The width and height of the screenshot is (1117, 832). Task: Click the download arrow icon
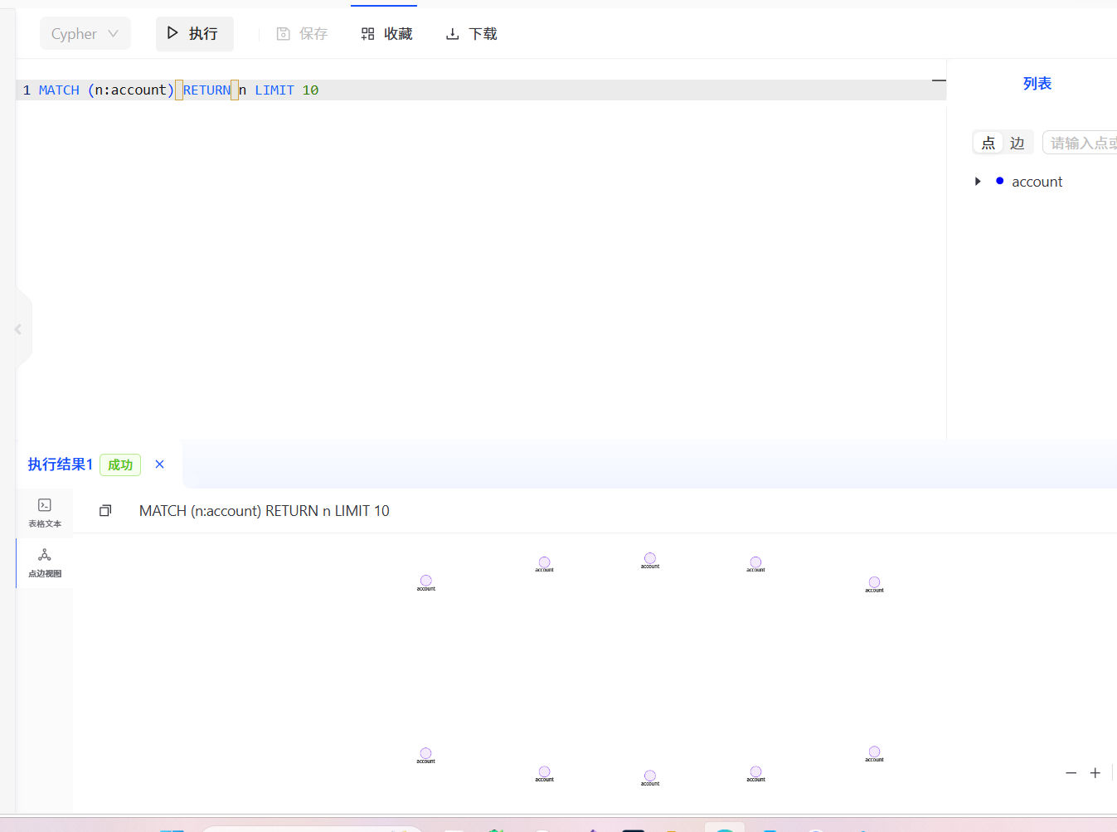point(452,34)
